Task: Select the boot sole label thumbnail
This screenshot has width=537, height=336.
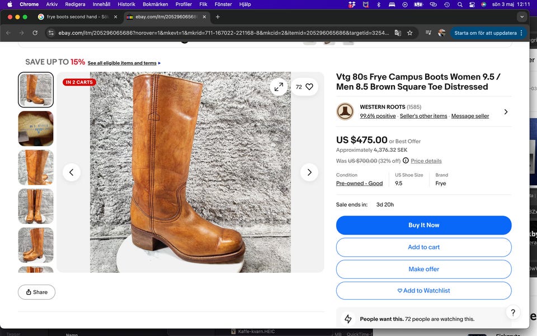Action: pyautogui.click(x=36, y=129)
